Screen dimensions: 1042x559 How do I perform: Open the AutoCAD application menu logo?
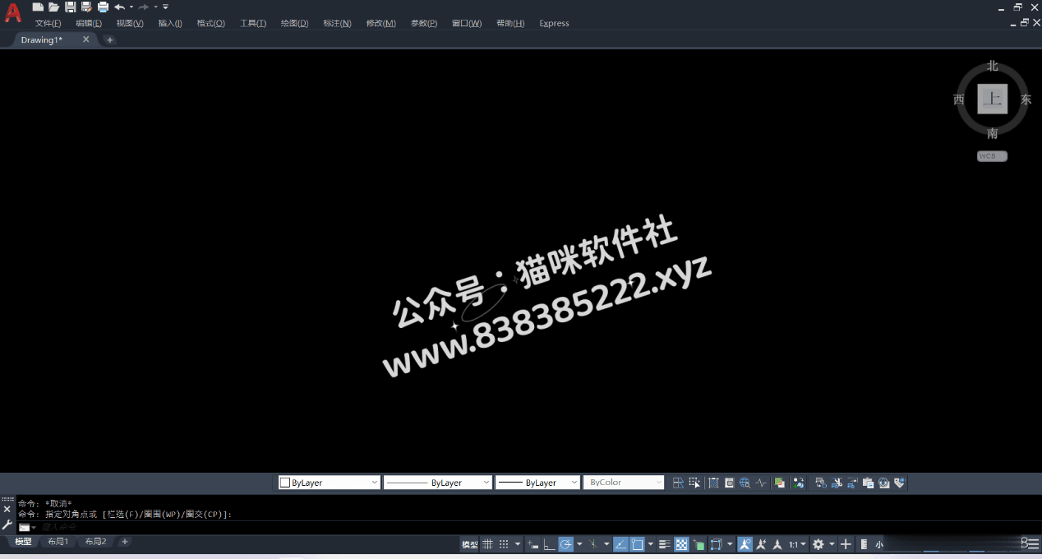pos(13,12)
